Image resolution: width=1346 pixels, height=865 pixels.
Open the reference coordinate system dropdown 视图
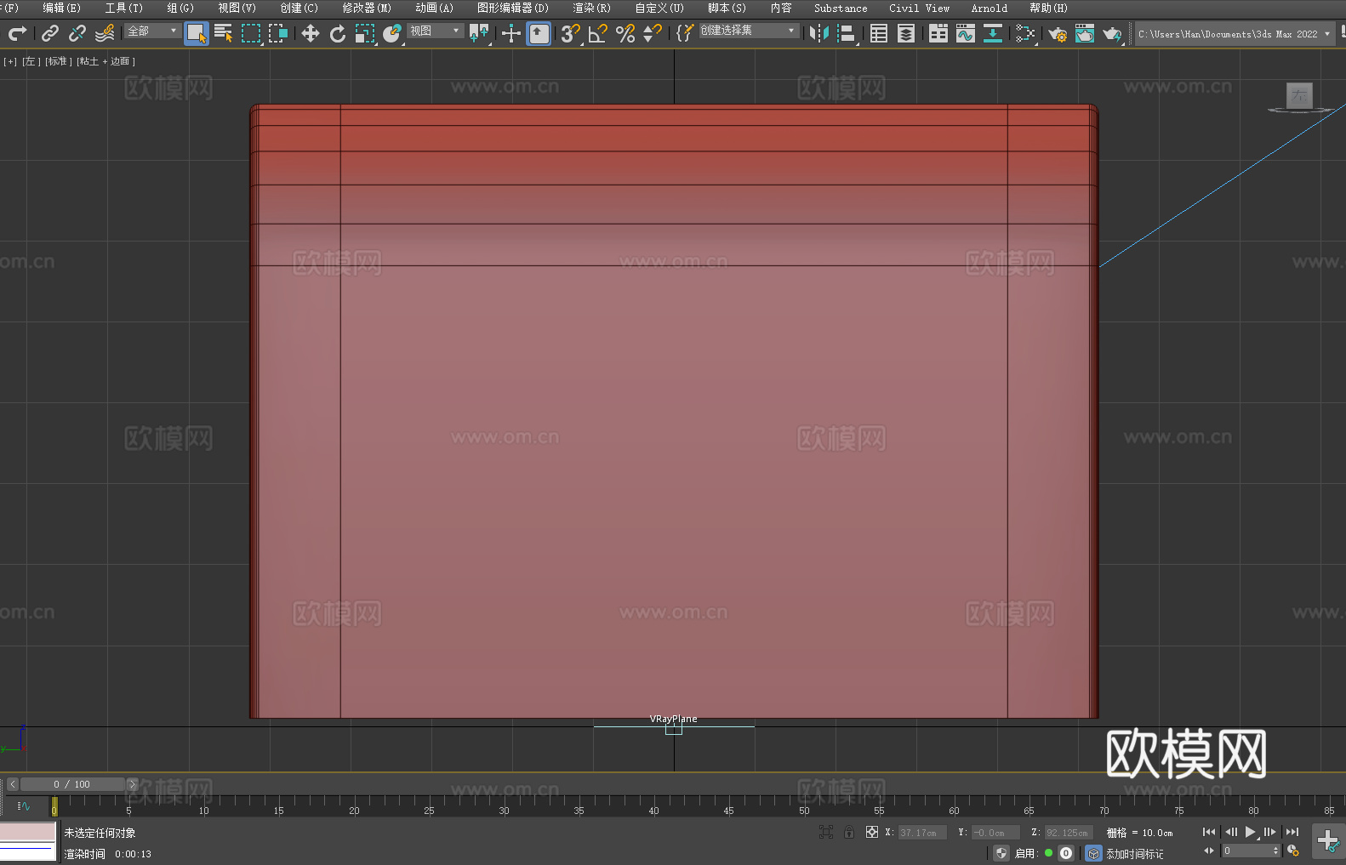pos(435,31)
